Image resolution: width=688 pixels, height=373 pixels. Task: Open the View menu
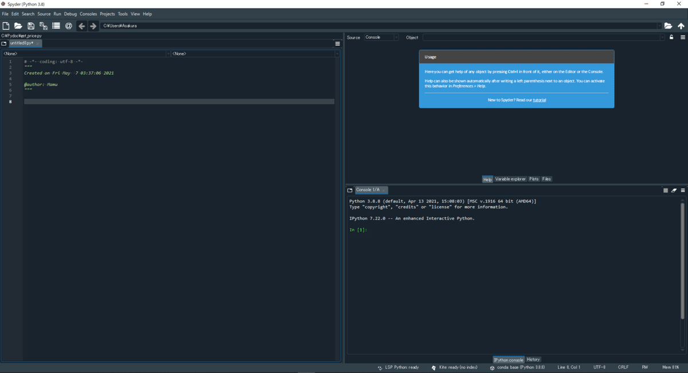click(135, 14)
